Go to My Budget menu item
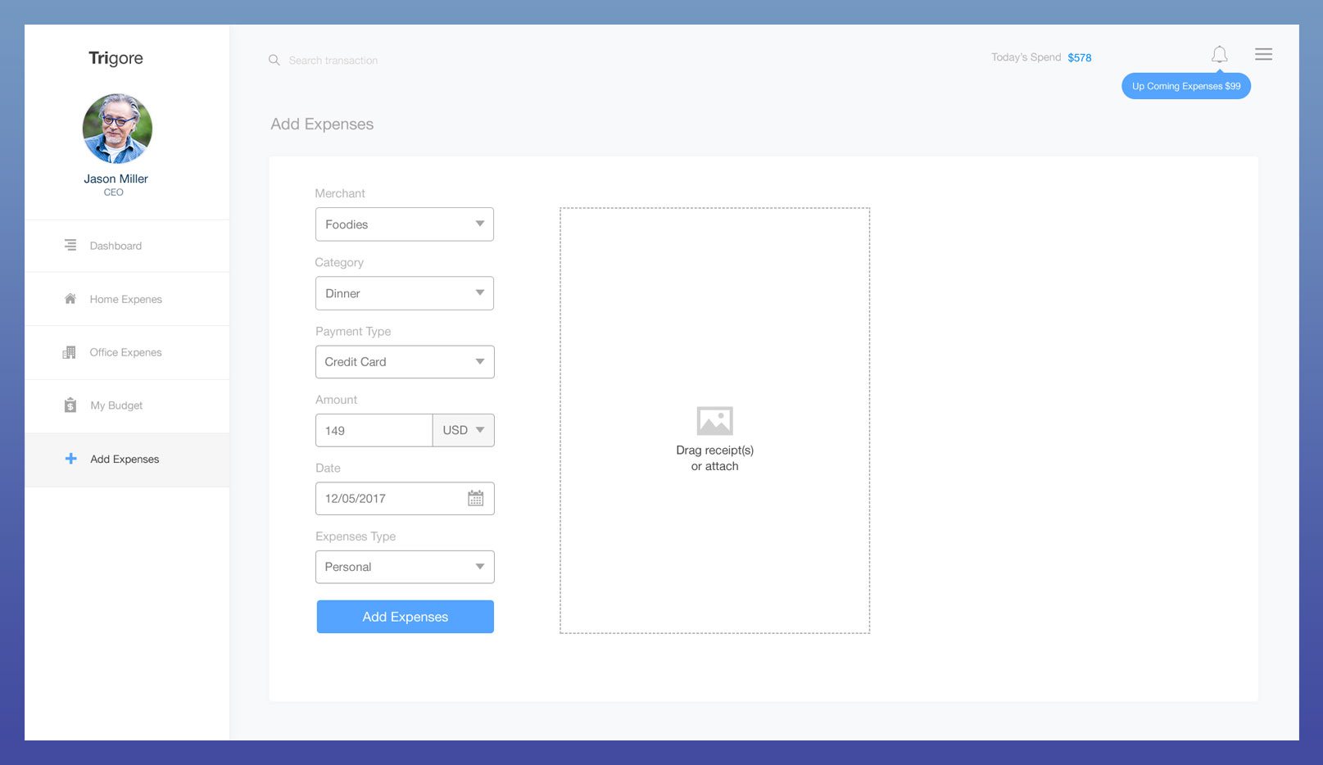The image size is (1323, 765). pyautogui.click(x=116, y=405)
